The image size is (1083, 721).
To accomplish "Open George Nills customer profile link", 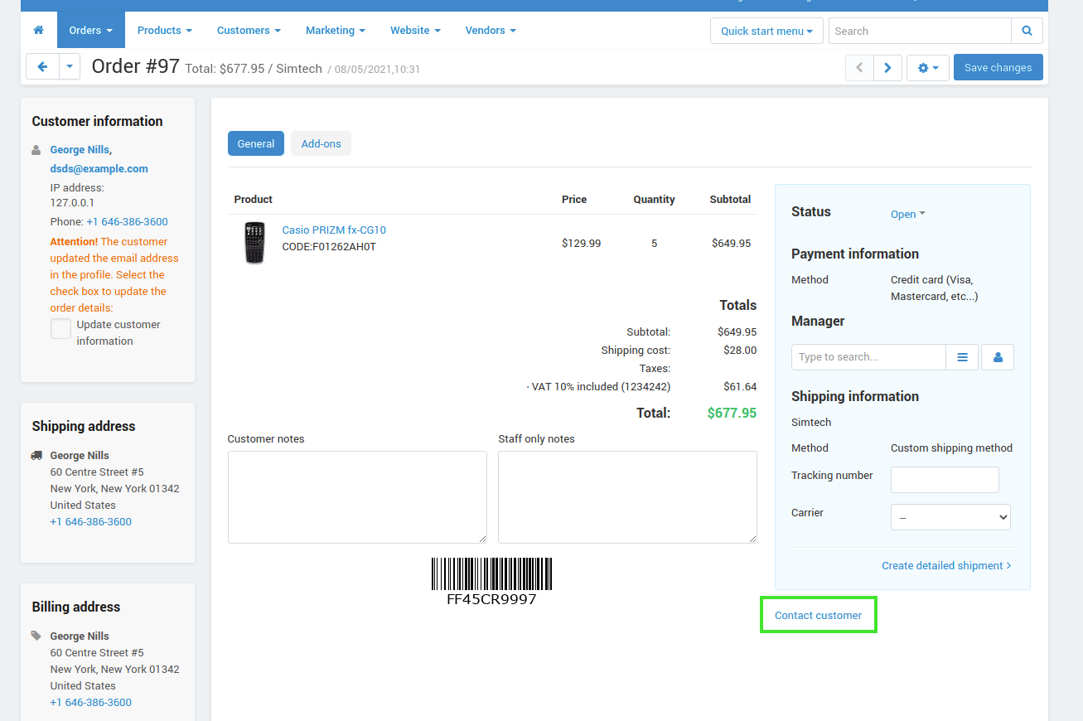I will pos(80,150).
